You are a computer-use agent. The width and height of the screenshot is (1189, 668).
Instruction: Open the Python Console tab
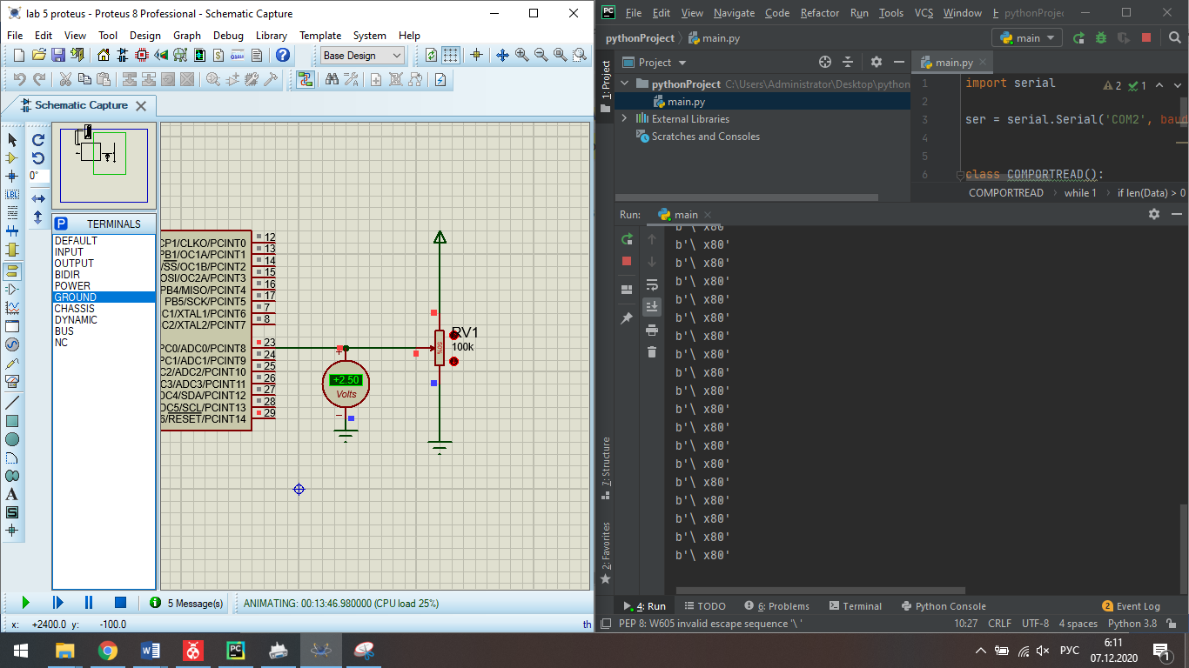tap(944, 606)
